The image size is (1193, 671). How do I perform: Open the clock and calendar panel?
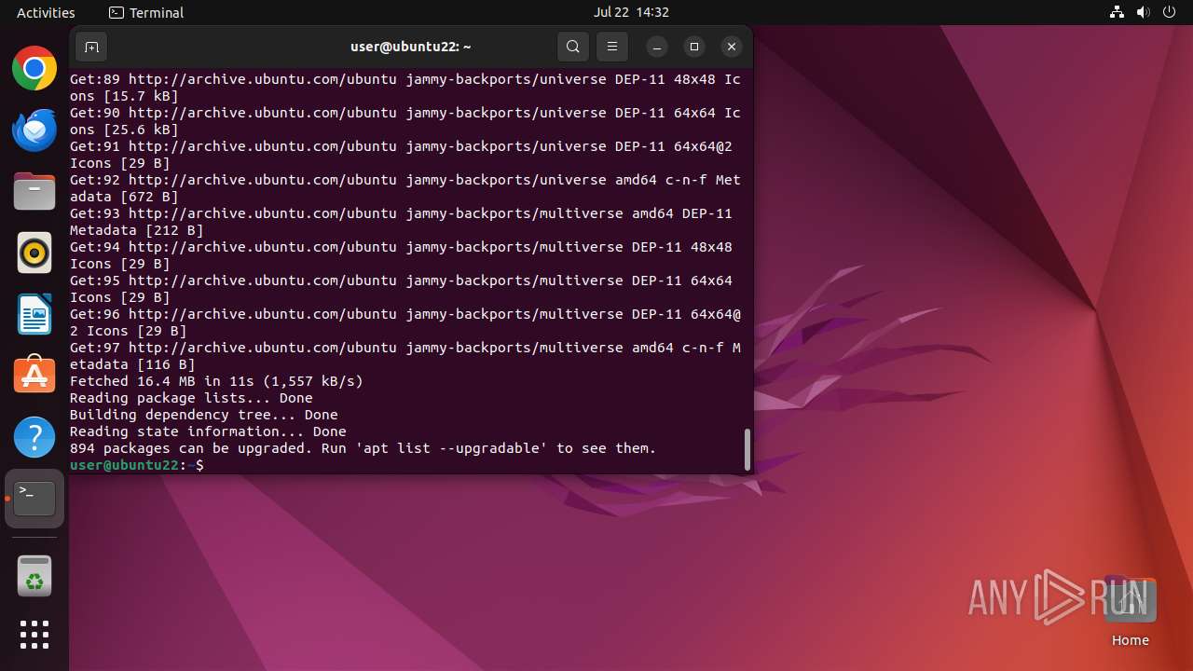click(631, 12)
